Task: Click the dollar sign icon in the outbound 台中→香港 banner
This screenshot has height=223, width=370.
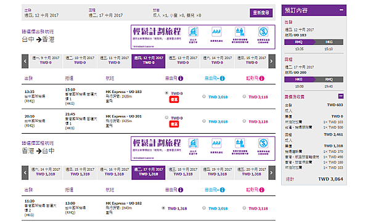Action: coord(263,32)
